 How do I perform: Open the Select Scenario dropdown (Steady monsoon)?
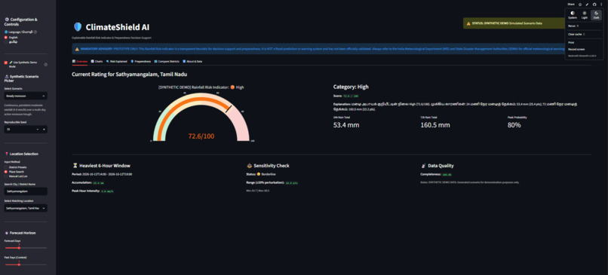(x=26, y=96)
